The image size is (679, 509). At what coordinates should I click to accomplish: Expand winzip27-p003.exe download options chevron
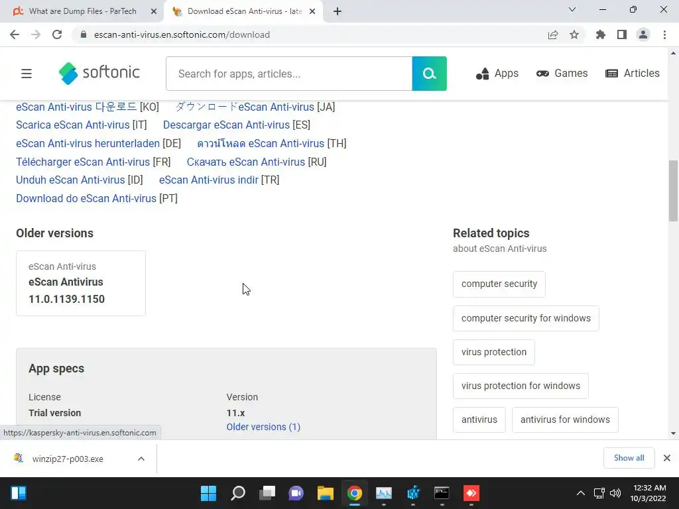(x=141, y=459)
